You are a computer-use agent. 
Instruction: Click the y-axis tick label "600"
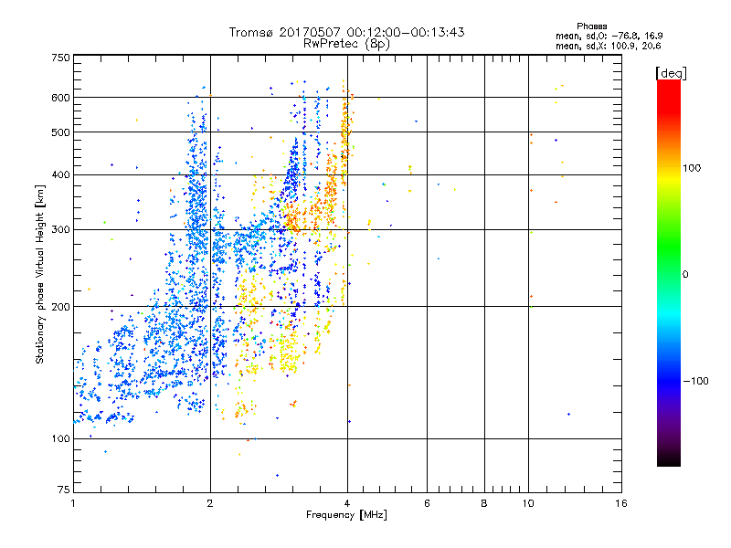click(x=60, y=98)
